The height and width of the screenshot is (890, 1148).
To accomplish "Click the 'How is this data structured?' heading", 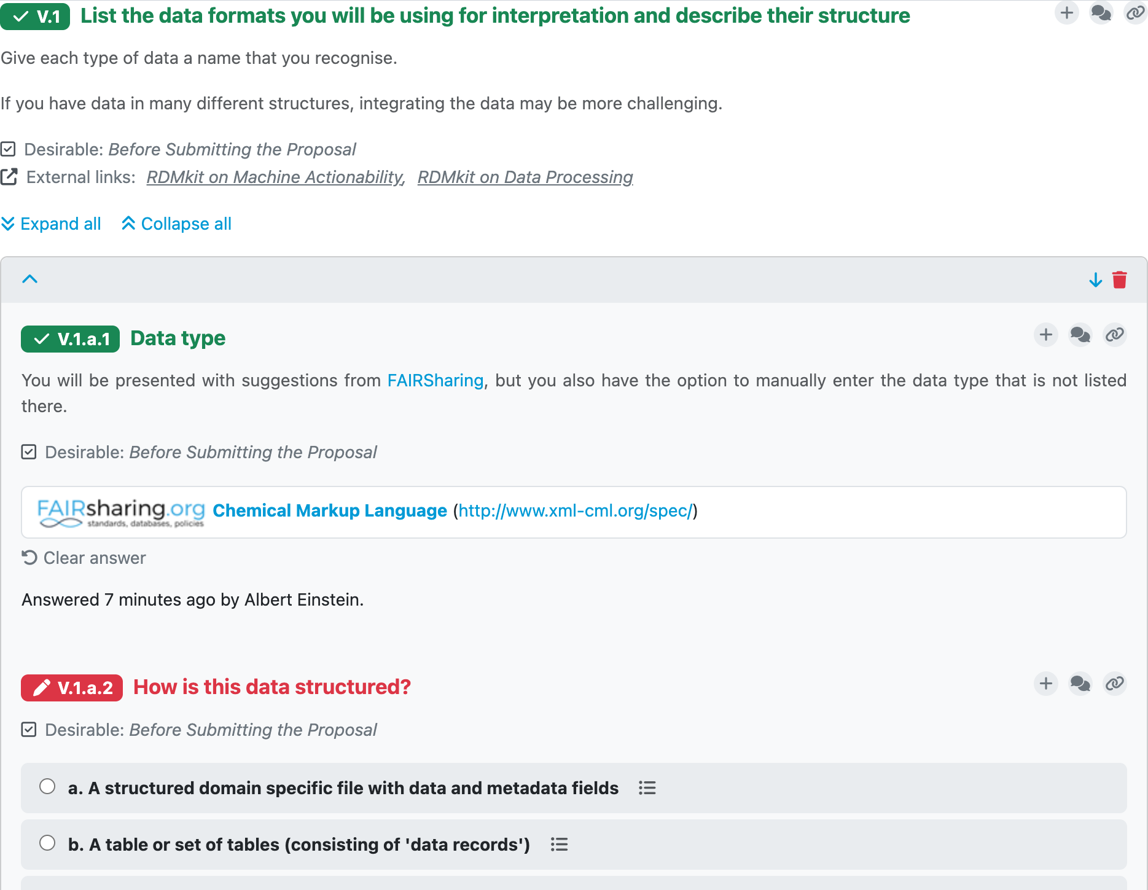I will (272, 687).
